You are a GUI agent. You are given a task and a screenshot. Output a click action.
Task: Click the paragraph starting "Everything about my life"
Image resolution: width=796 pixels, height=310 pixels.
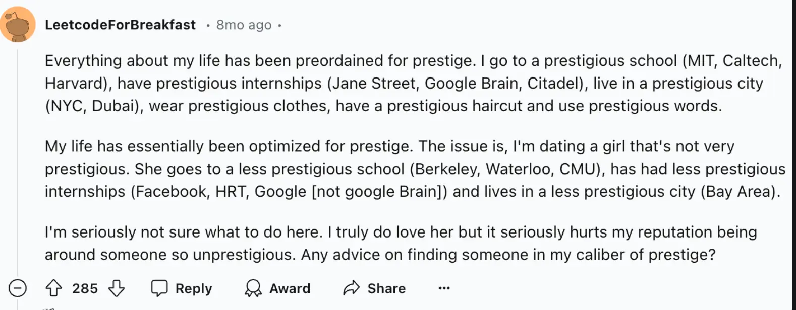pos(383,83)
